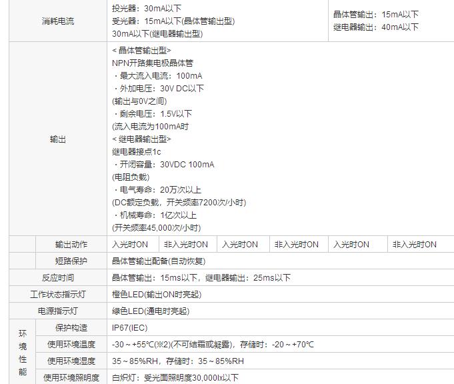Click the 使用环境温度 row label
Image resolution: width=454 pixels, height=384 pixels.
71,345
